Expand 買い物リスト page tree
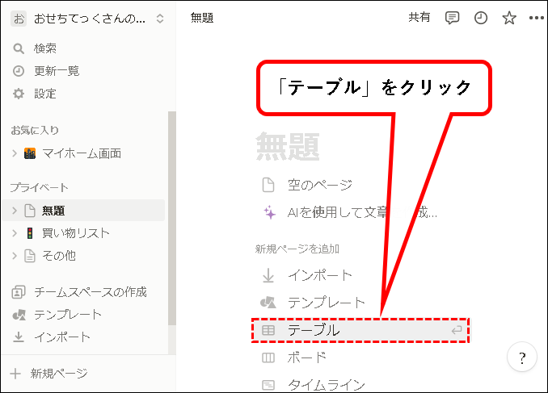The height and width of the screenshot is (393, 548). [x=15, y=232]
